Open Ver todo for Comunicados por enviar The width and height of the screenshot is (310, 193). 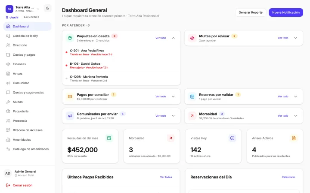click(x=161, y=116)
